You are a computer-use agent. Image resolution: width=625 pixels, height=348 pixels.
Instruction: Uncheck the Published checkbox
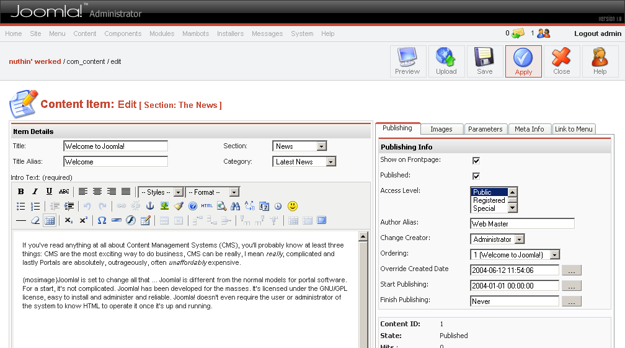(x=476, y=176)
